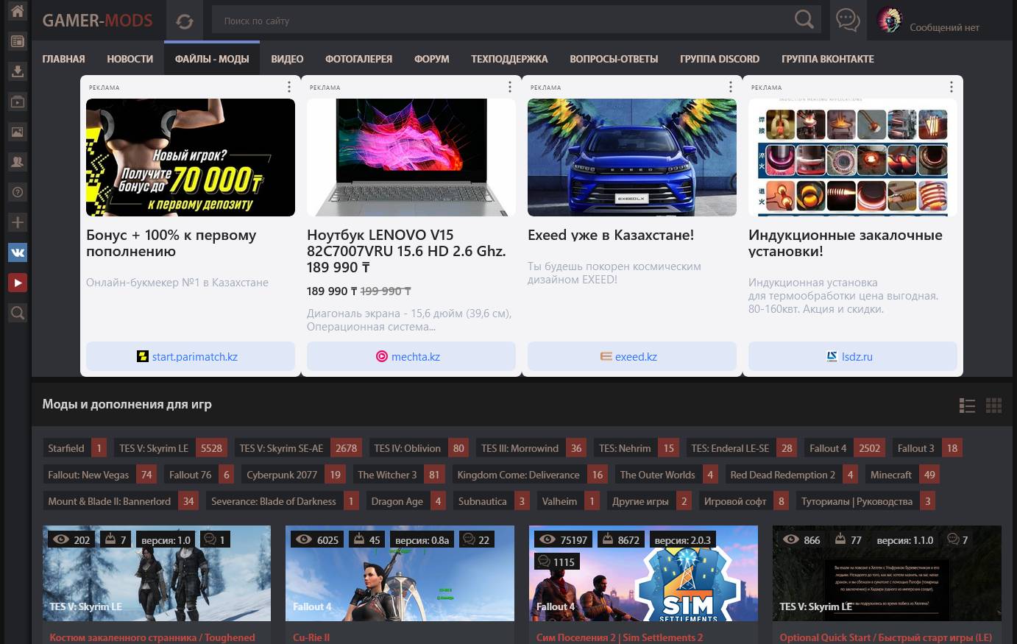Viewport: 1017px width, 644px height.
Task: Select the TES IV: Oblivion category
Action: pyautogui.click(x=419, y=448)
